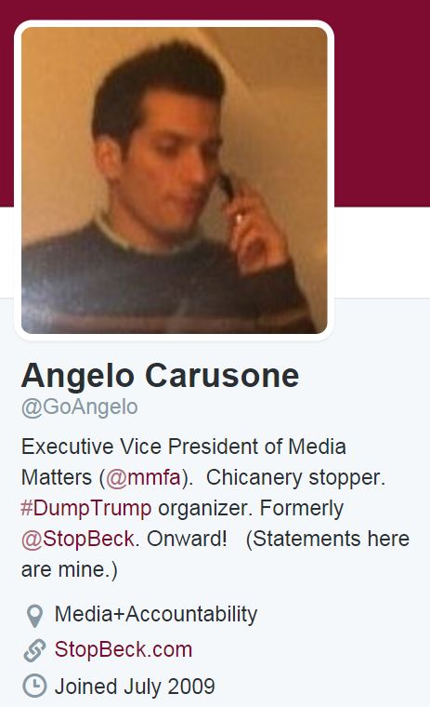Click the Joined July 2009 text
The image size is (430, 707).
tap(135, 687)
